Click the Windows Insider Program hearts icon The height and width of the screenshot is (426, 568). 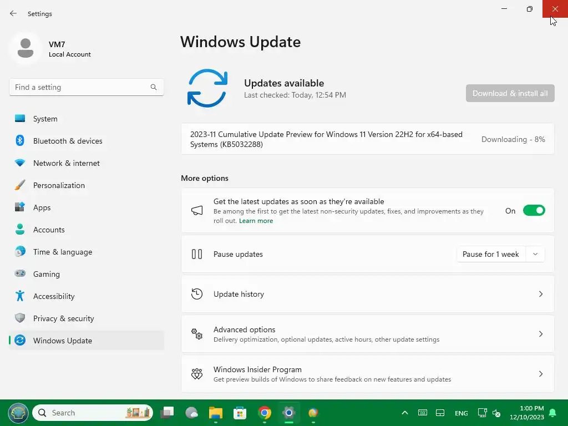coord(197,374)
